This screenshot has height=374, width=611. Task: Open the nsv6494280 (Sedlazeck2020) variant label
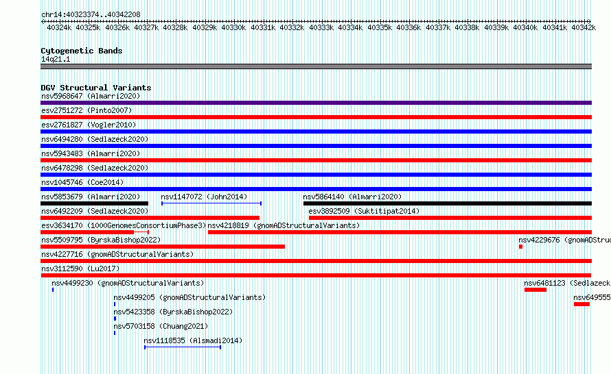95,139
